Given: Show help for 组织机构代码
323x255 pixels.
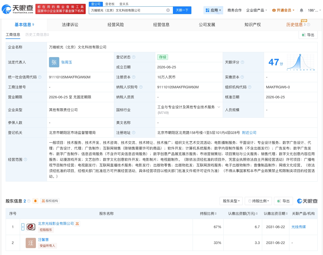Looking at the screenshot, I should point(250,87).
